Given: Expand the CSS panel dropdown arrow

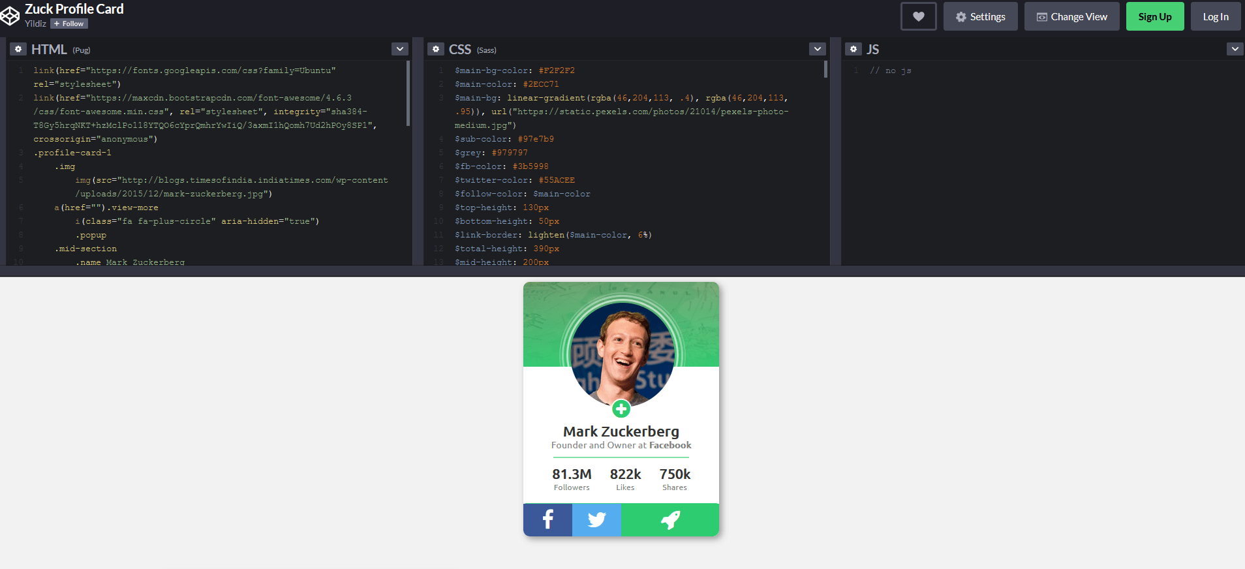Looking at the screenshot, I should click(x=818, y=49).
